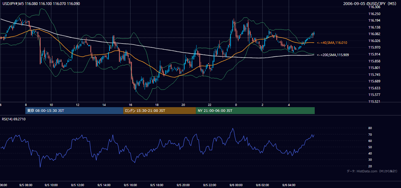The image size is (401, 188).
Task: Click the 116.138 price axis label
Action: 375,27
